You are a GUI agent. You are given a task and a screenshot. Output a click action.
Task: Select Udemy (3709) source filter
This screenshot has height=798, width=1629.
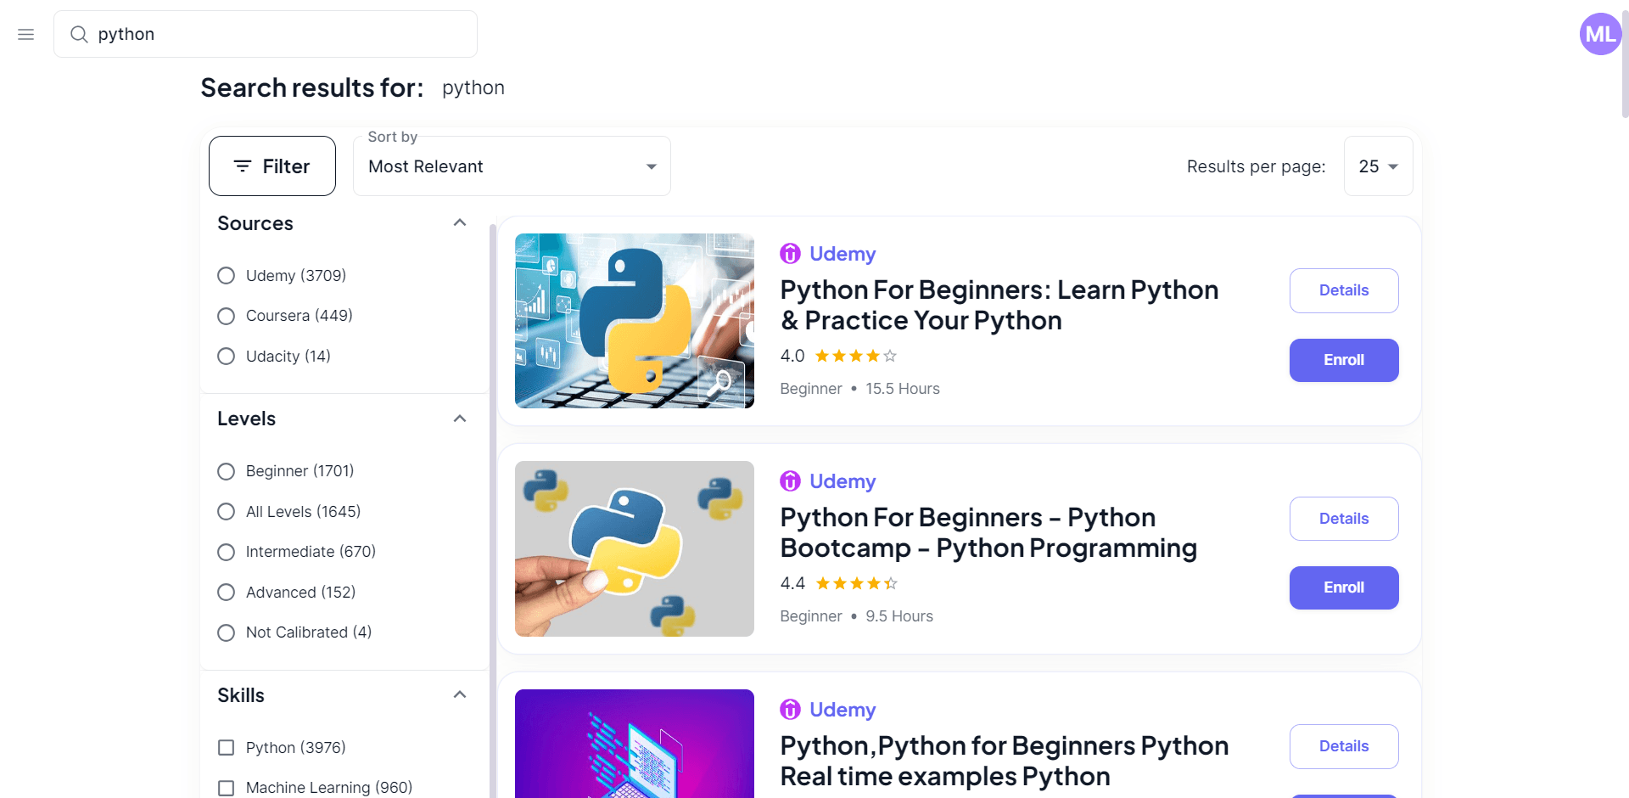(226, 276)
